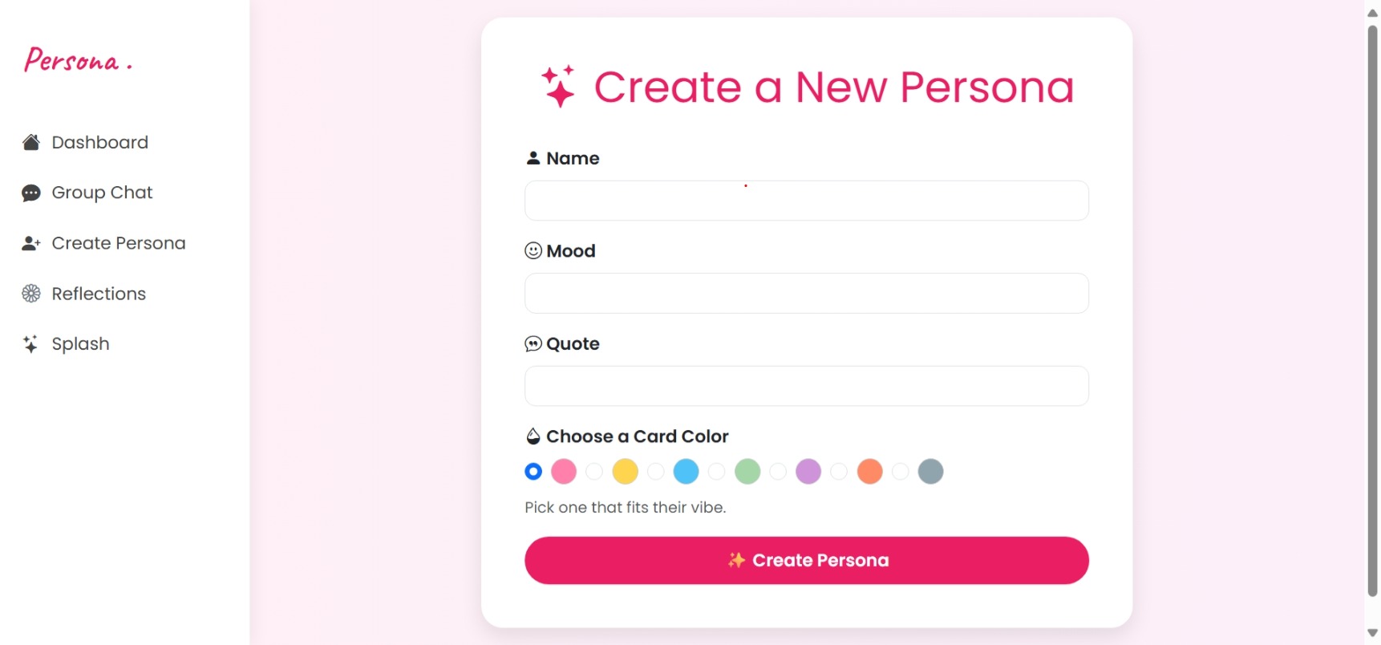Open Group Chat from the sidebar
The width and height of the screenshot is (1381, 645).
pos(101,193)
